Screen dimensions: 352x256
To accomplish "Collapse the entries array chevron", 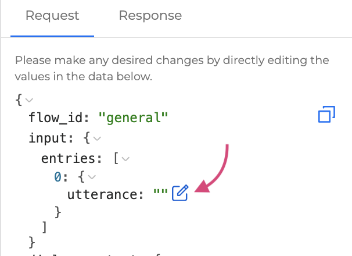I will click(x=124, y=158).
